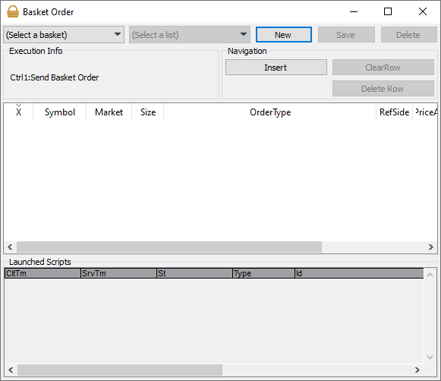Click the order grid horizontal scrollbar thumb

click(x=169, y=247)
